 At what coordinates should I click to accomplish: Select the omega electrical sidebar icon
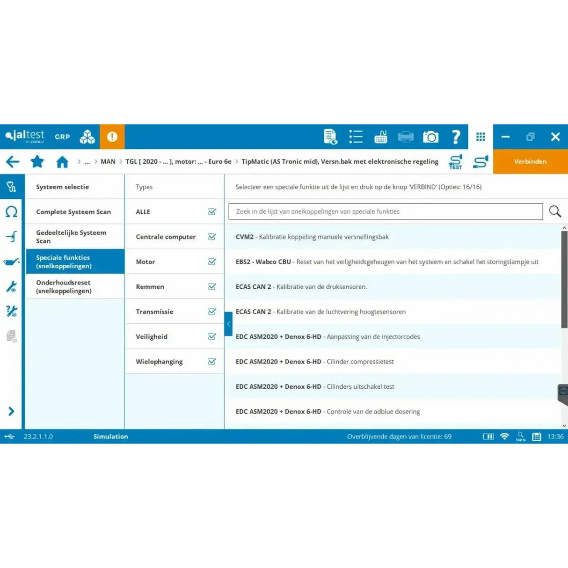click(x=11, y=211)
